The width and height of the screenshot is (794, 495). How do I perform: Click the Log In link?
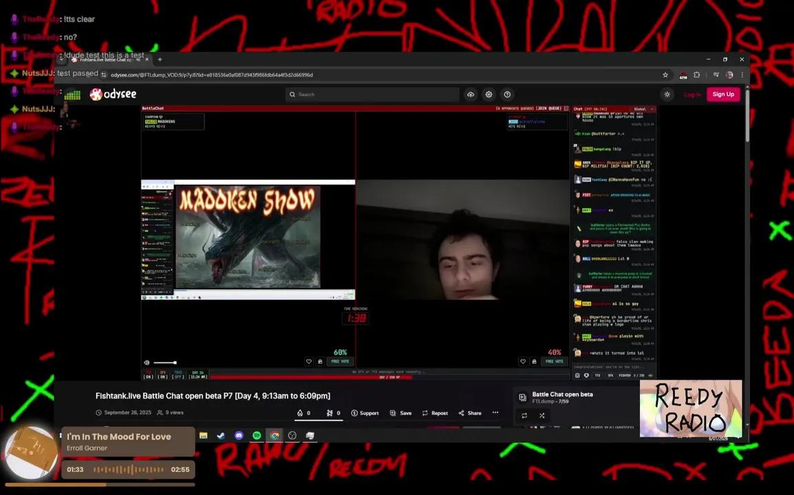tap(692, 94)
